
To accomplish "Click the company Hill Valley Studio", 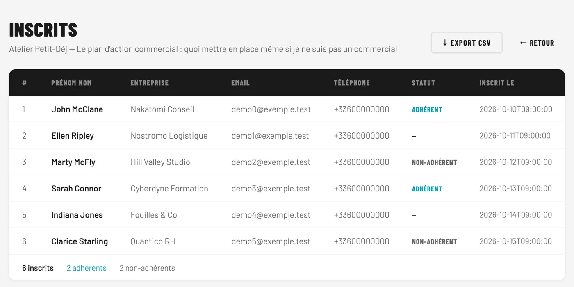I will 160,162.
